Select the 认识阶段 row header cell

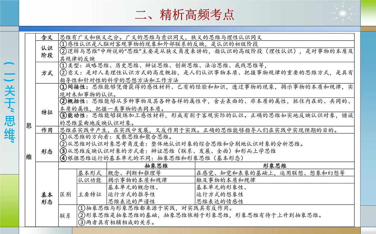click(47, 51)
